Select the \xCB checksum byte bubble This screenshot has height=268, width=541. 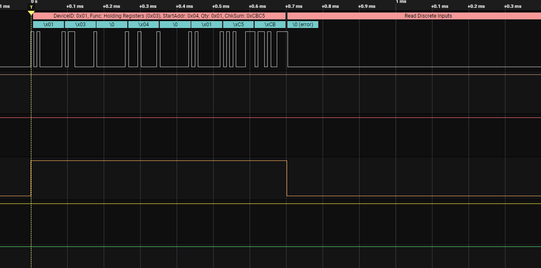pos(270,24)
